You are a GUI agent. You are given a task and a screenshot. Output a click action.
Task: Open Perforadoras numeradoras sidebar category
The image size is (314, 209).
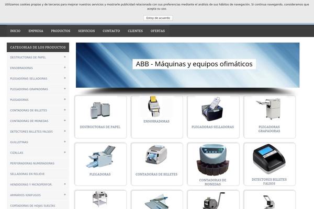[32, 164]
